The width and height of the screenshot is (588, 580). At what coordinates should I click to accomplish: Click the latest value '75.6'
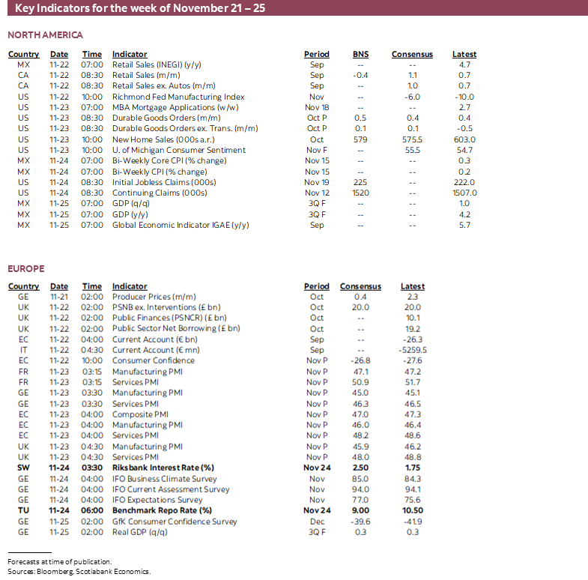[413, 500]
